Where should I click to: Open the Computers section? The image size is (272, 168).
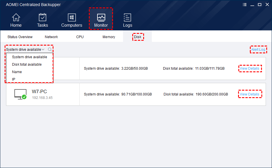[x=72, y=20]
